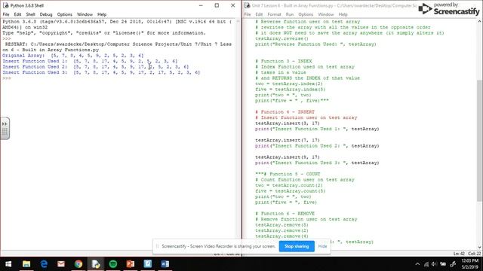Show hidden system tray icons
The height and width of the screenshot is (271, 483).
pos(417,264)
